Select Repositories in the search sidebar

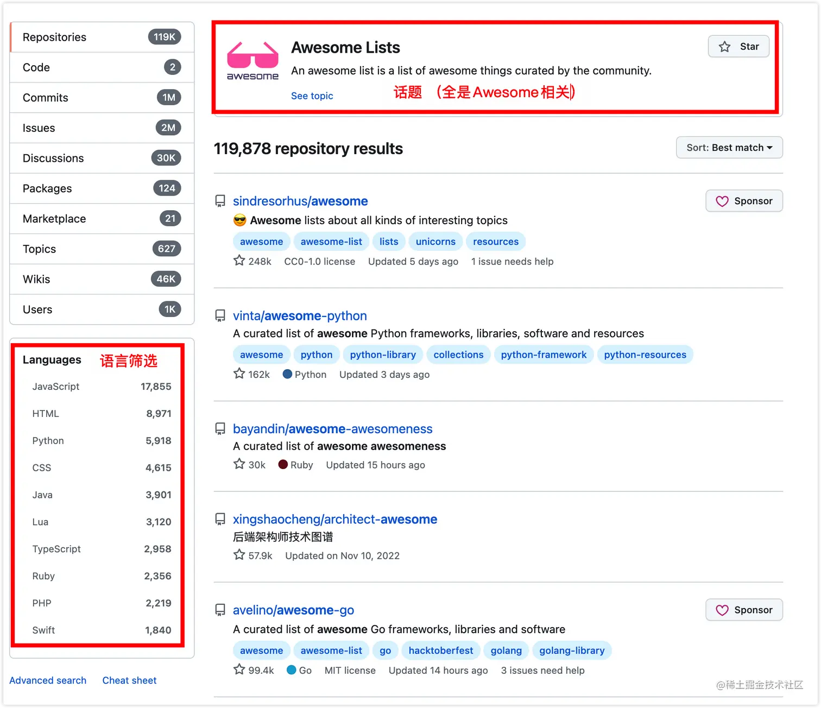point(102,37)
